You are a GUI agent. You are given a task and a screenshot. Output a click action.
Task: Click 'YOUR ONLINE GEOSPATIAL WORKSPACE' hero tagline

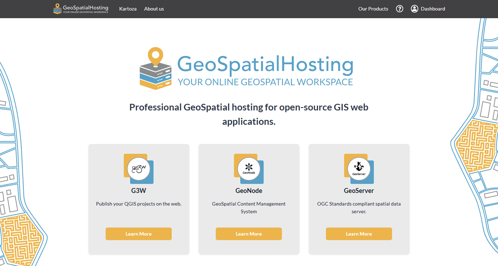point(265,82)
